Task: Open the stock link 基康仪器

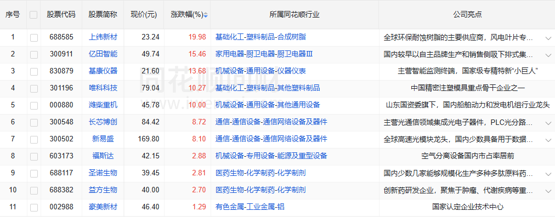Action: (103, 71)
